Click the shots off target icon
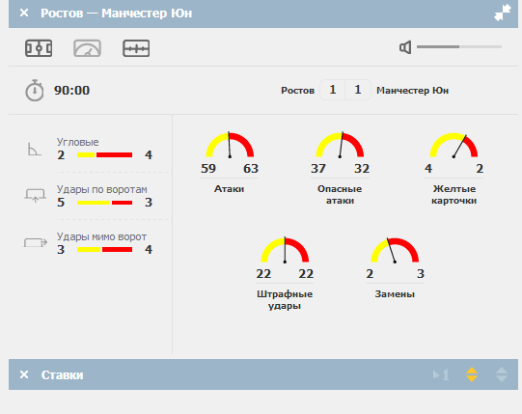This screenshot has height=414, width=522. click(x=35, y=242)
